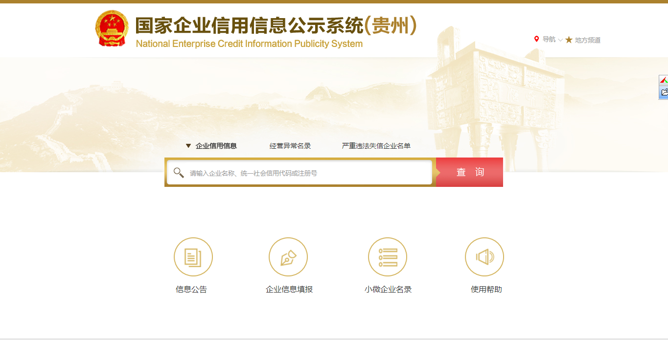
Task: Click the triangle marker beside 企业信用信息
Action: click(x=188, y=146)
